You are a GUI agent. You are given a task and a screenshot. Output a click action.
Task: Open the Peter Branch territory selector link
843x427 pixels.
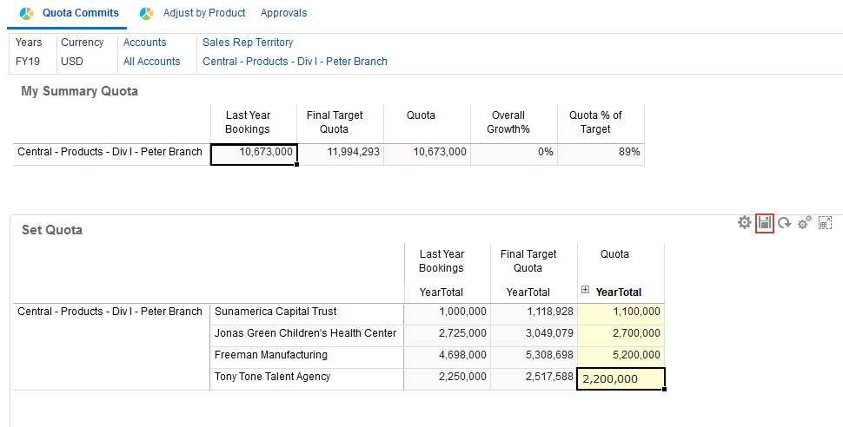point(295,62)
